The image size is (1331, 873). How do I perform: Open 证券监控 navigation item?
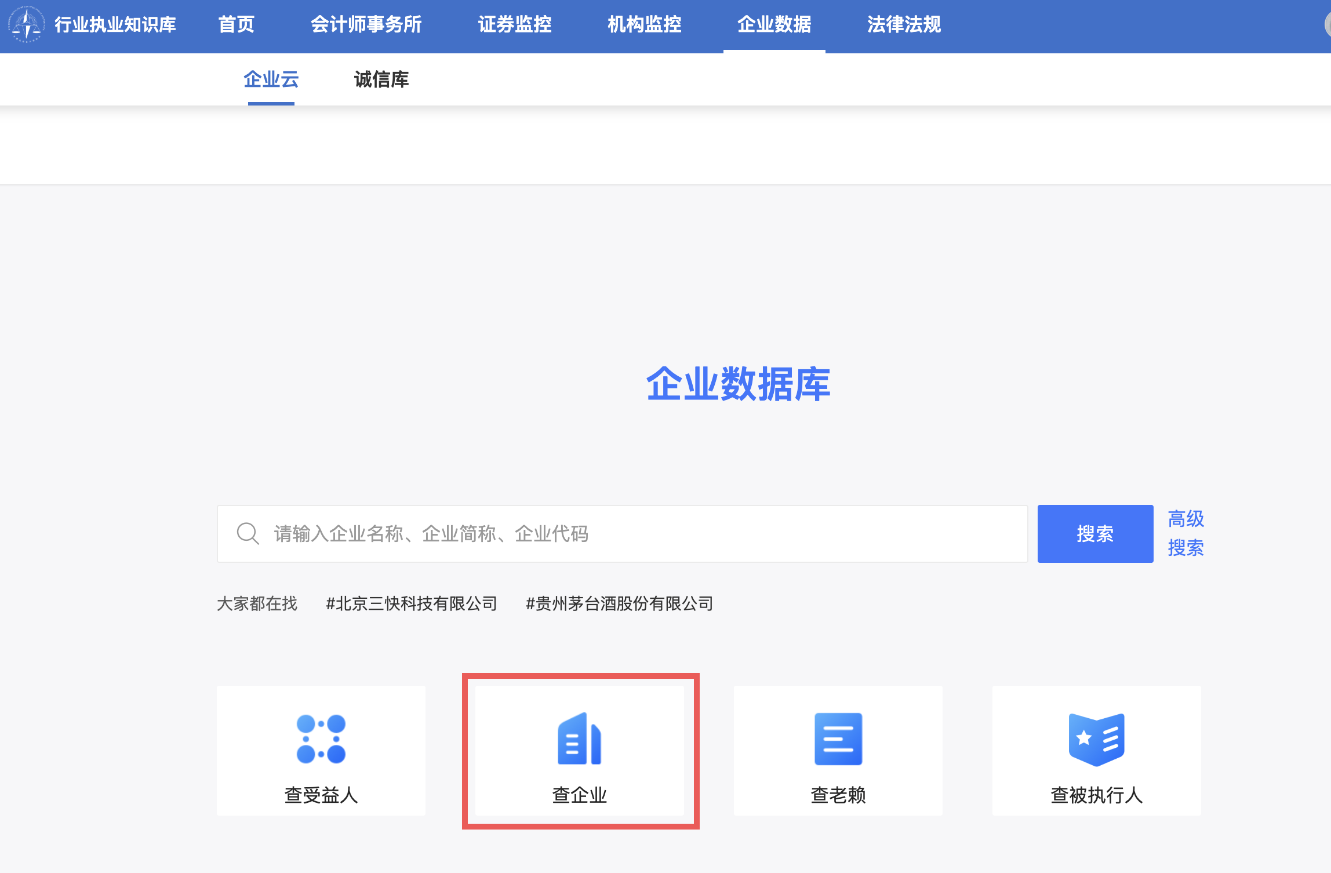coord(515,24)
